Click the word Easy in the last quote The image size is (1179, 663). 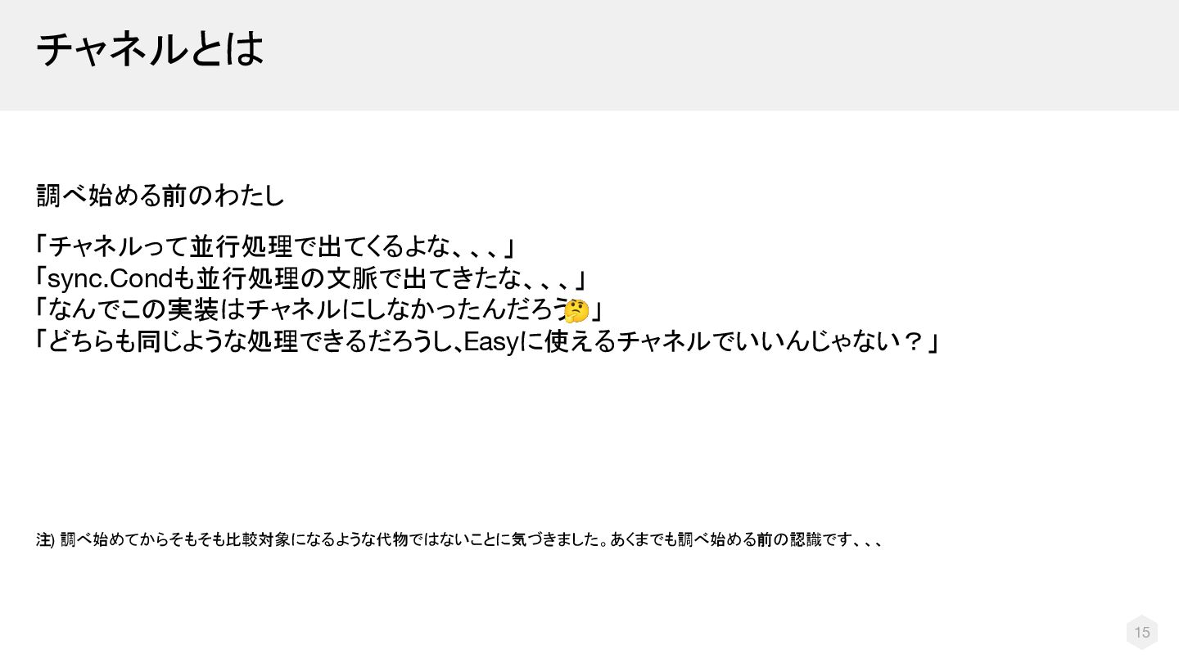pyautogui.click(x=491, y=342)
